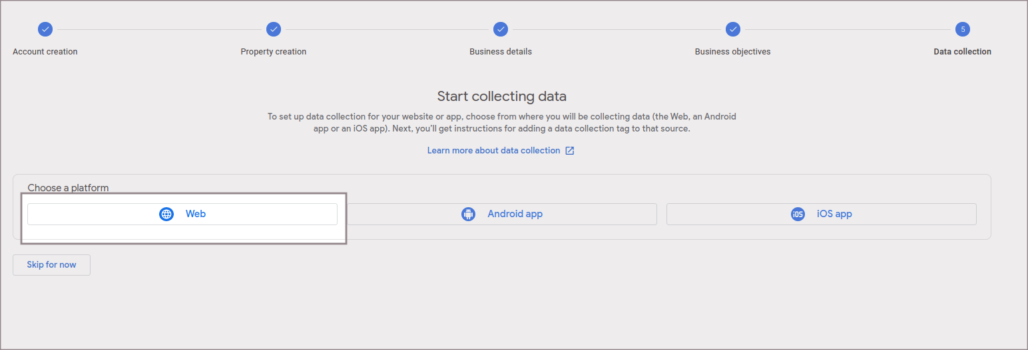The width and height of the screenshot is (1028, 350).
Task: Click the Business objectives step checkmark icon
Action: (x=732, y=29)
